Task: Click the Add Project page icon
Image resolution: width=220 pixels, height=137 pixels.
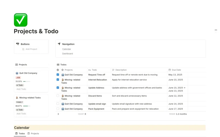Action: tap(23, 49)
